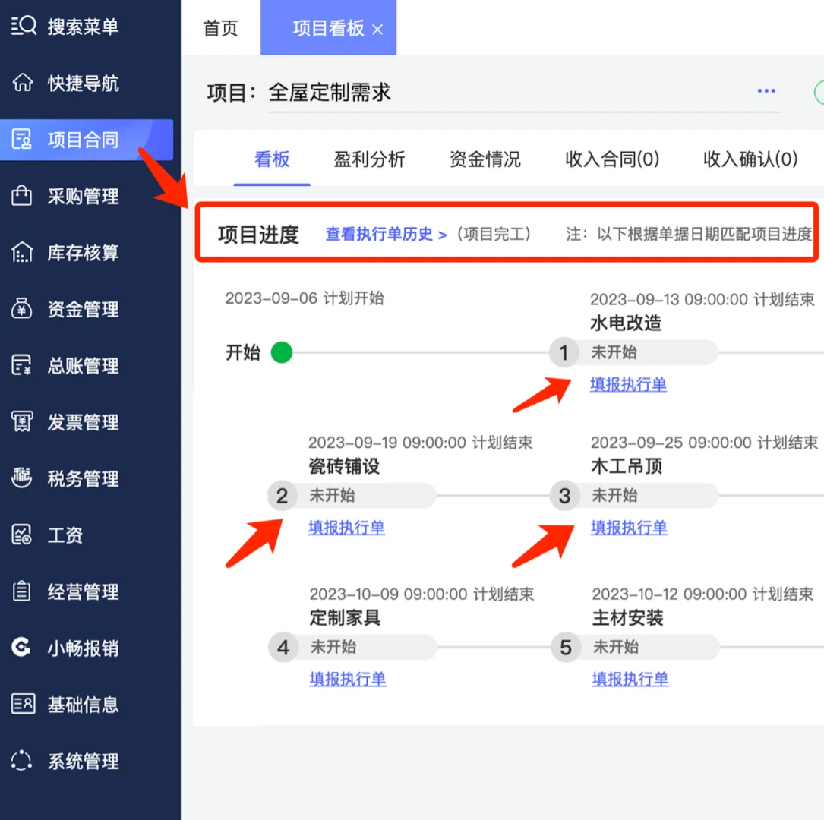Screen dimensions: 824x820
Task: Switch to the 收入合同(0) tab
Action: tap(611, 159)
